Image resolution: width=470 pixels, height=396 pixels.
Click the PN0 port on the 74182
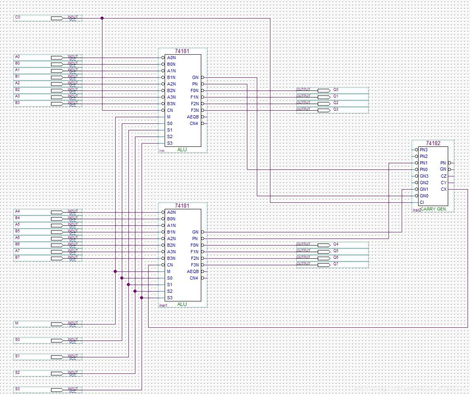[423, 169]
